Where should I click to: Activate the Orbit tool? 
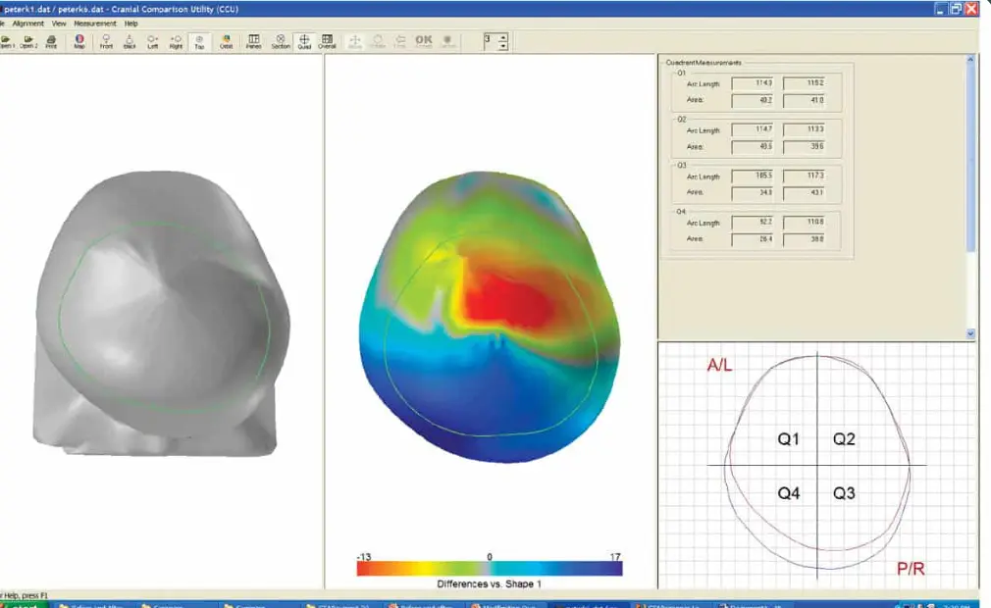tap(226, 41)
